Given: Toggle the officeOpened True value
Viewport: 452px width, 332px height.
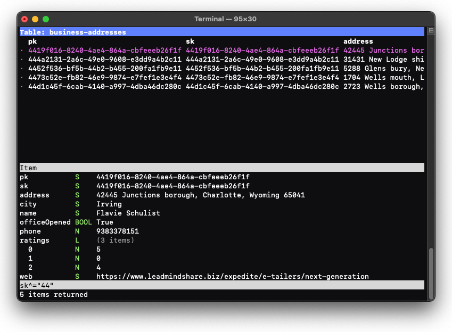Looking at the screenshot, I should coord(105,222).
